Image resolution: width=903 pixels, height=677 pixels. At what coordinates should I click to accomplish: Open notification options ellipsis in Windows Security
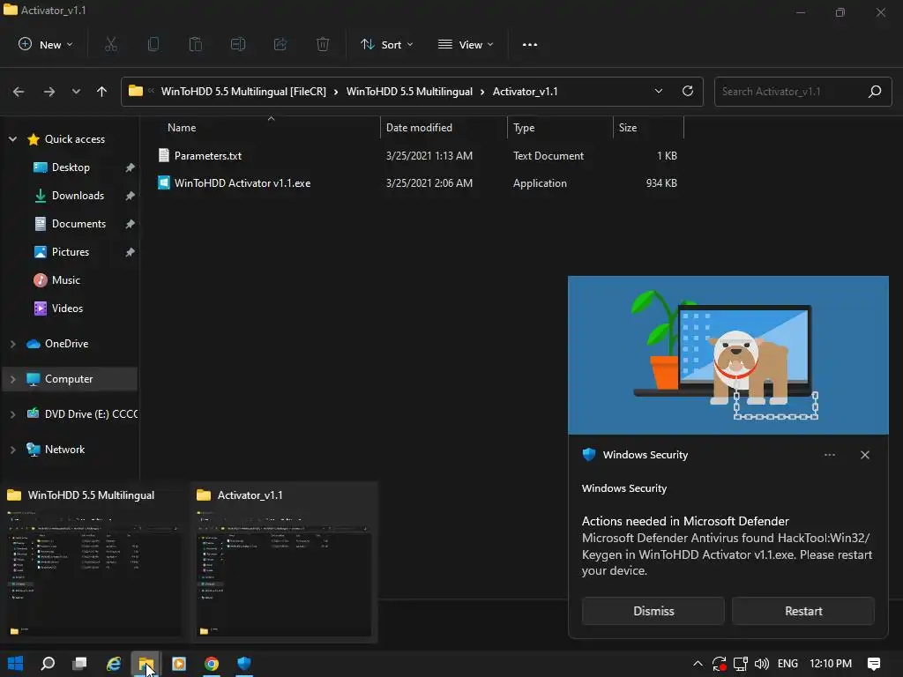tap(829, 455)
